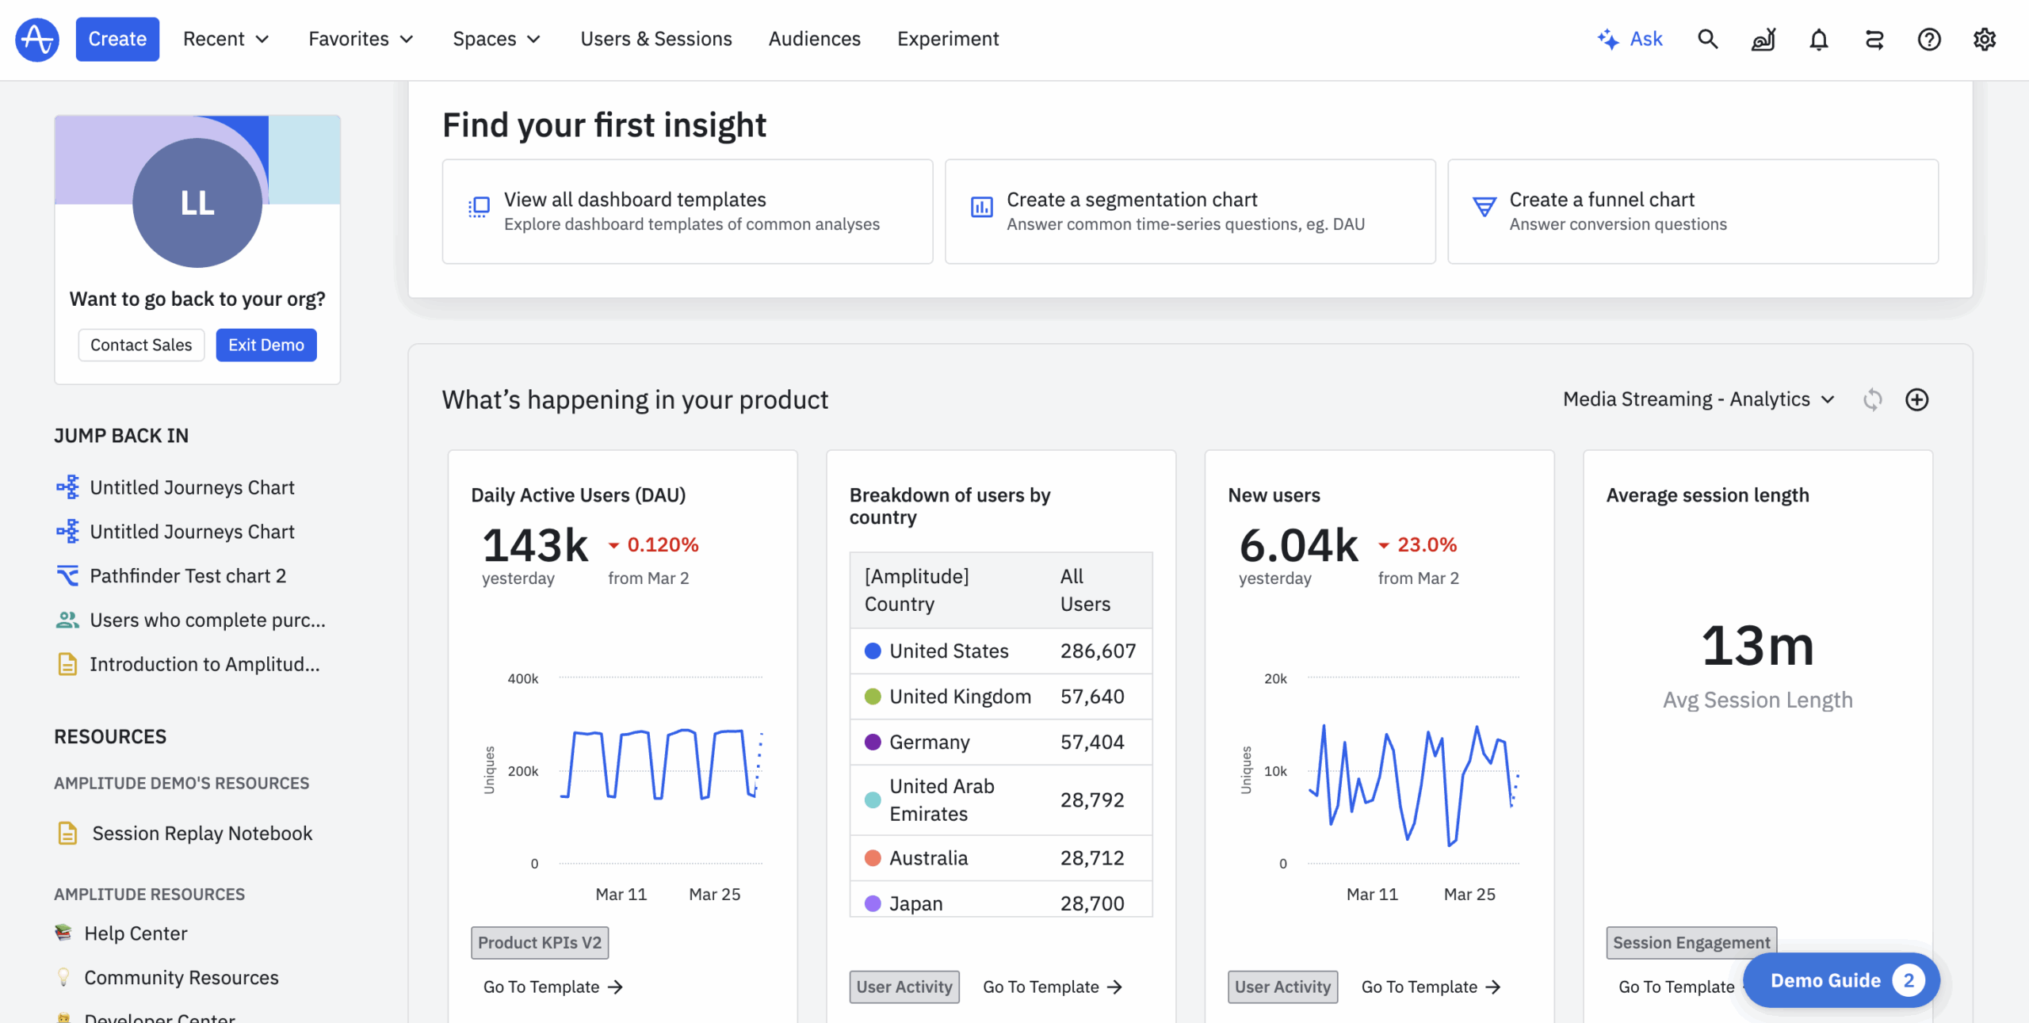The image size is (2029, 1023).
Task: Open the Audiences nav item
Action: [814, 39]
